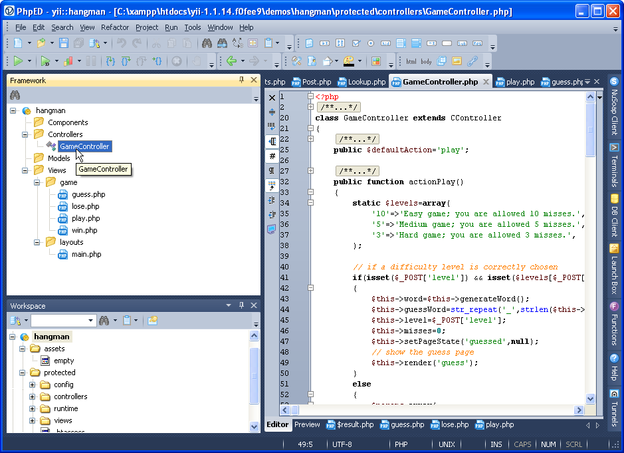Screen dimensions: 624x453
Task: Toggle auto-hide pin on Workspace panel
Action: tap(241, 305)
